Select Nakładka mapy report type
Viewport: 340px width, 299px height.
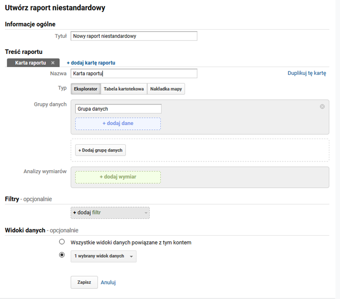tap(166, 89)
